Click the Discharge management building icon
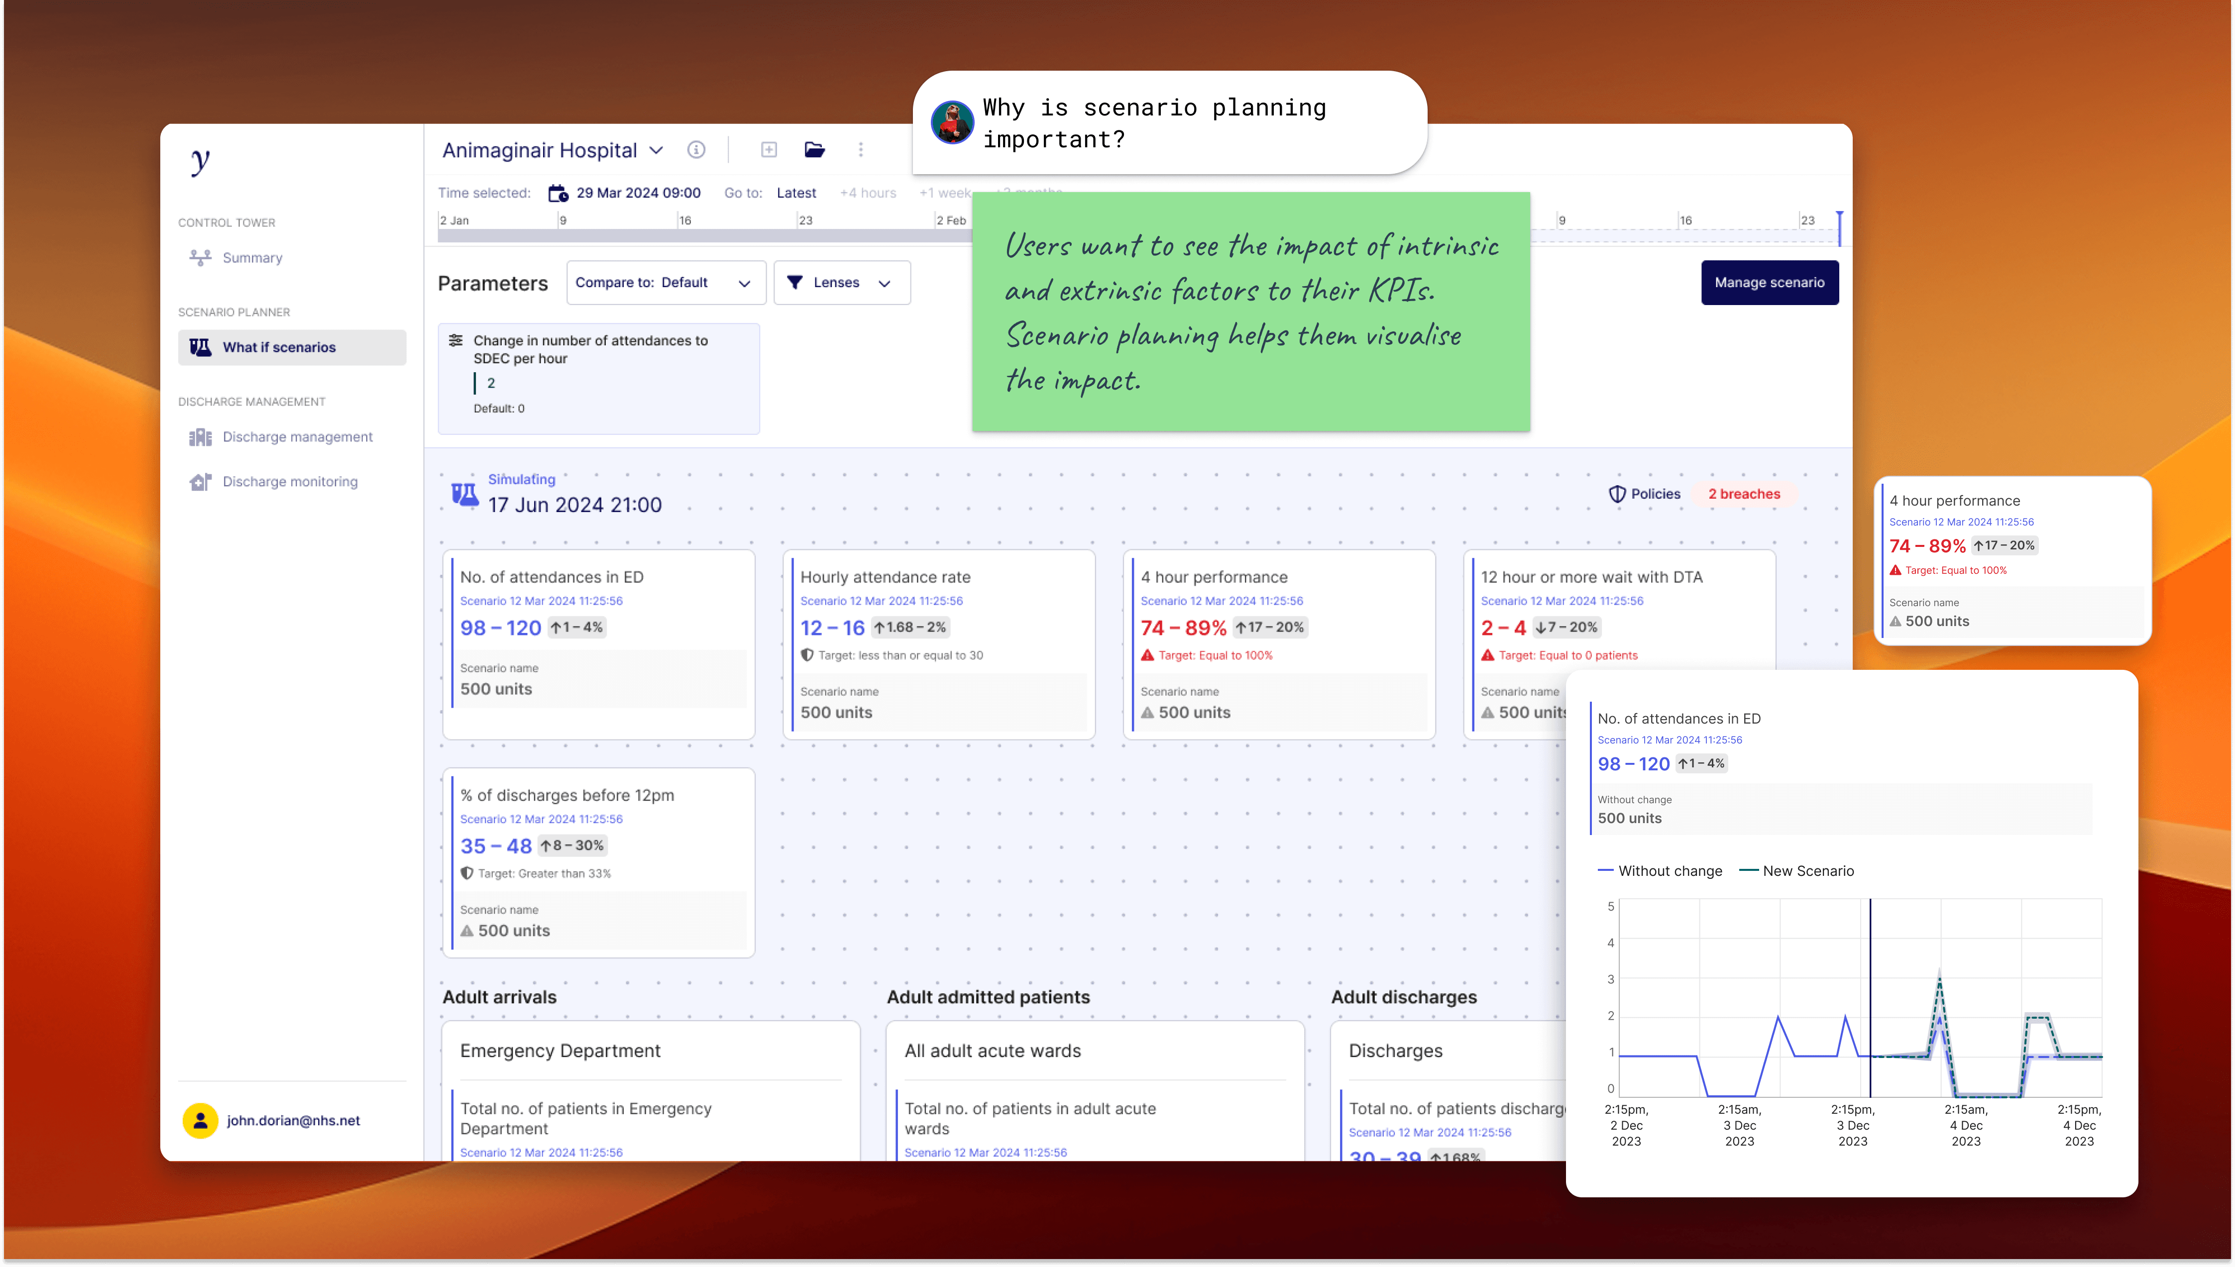 tap(200, 437)
